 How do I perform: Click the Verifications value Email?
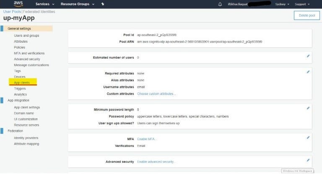coord(141,146)
